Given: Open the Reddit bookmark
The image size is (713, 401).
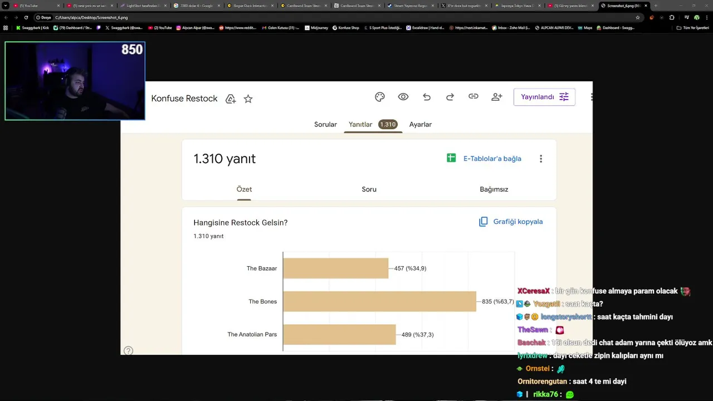Looking at the screenshot, I should pyautogui.click(x=239, y=28).
